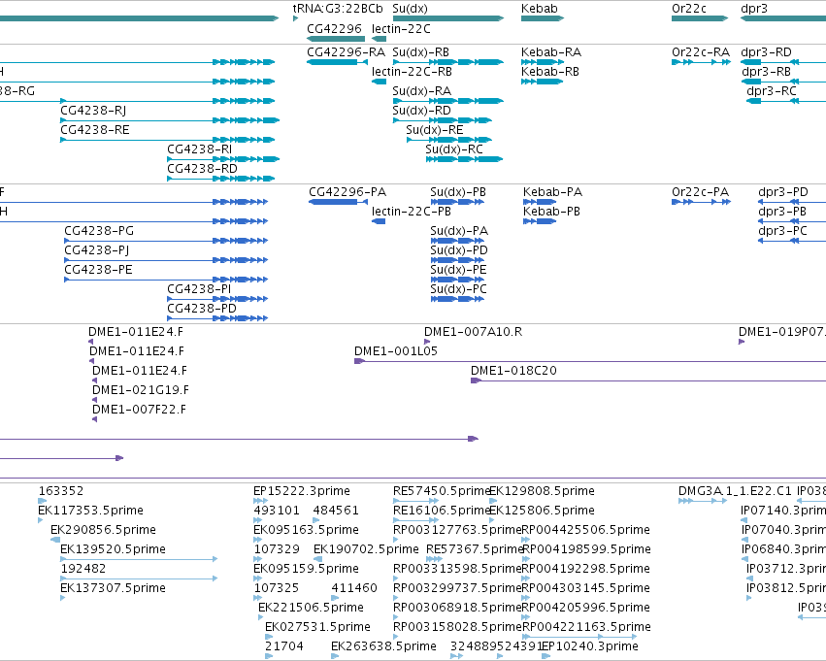This screenshot has height=661, width=826.
Task: Click protein dpr3-PB
Action: coord(792,221)
